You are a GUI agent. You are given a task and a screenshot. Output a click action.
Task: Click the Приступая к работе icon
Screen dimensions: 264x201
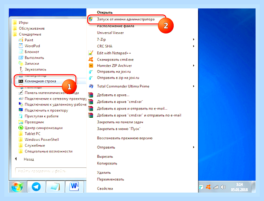click(20, 116)
